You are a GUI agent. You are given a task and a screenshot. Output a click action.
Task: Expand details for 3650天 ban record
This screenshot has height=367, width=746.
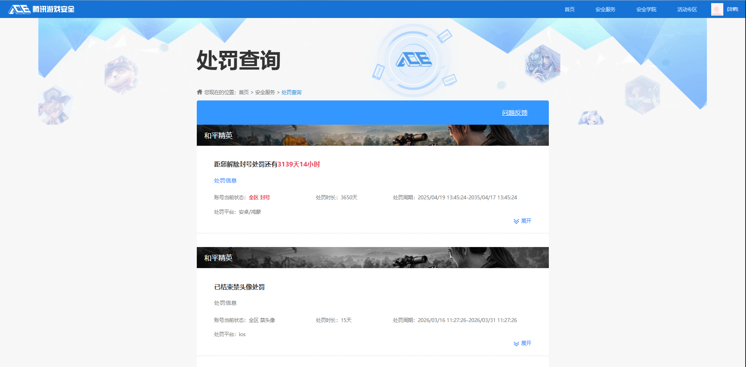coord(522,221)
